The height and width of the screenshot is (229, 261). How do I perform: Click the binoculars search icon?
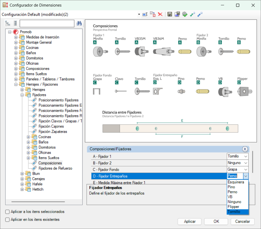point(79,23)
